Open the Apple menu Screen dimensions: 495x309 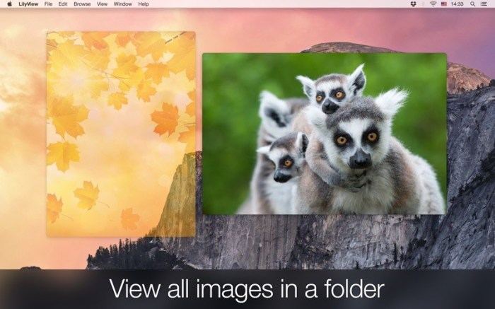10,4
